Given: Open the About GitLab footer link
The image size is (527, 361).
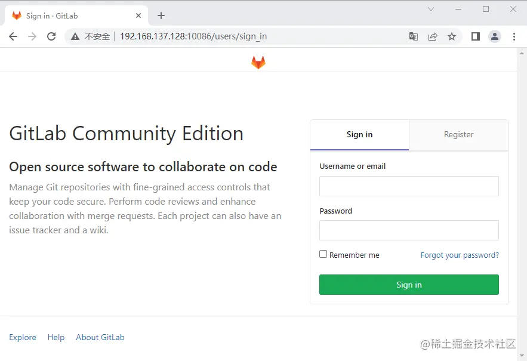Looking at the screenshot, I should (x=100, y=337).
